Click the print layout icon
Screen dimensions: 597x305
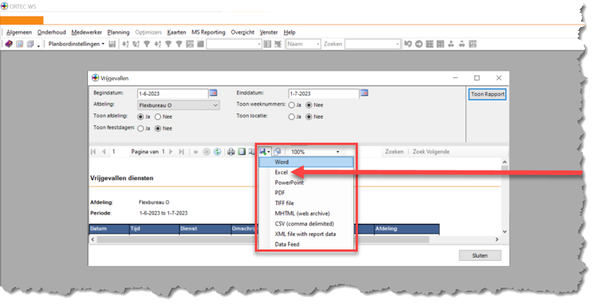pyautogui.click(x=241, y=152)
